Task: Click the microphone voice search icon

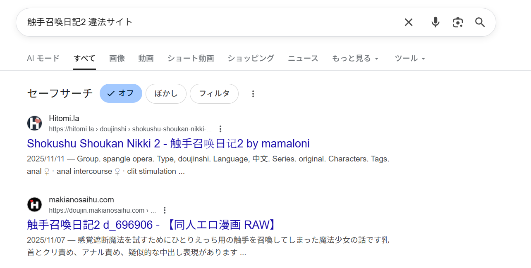Action: [435, 22]
